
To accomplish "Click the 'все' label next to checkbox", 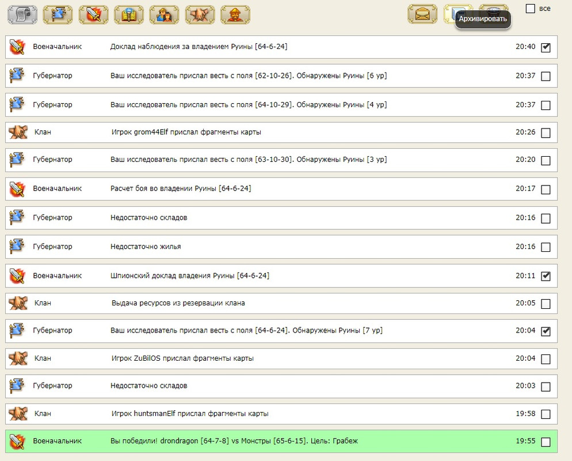I will pos(544,9).
